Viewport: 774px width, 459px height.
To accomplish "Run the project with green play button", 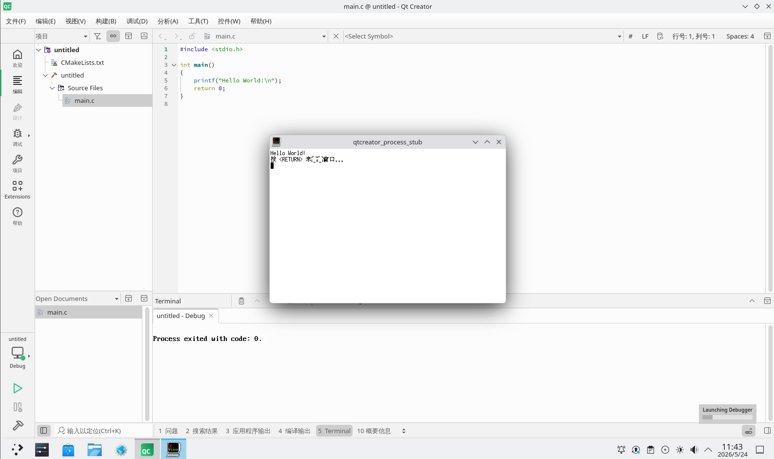I will click(x=18, y=388).
